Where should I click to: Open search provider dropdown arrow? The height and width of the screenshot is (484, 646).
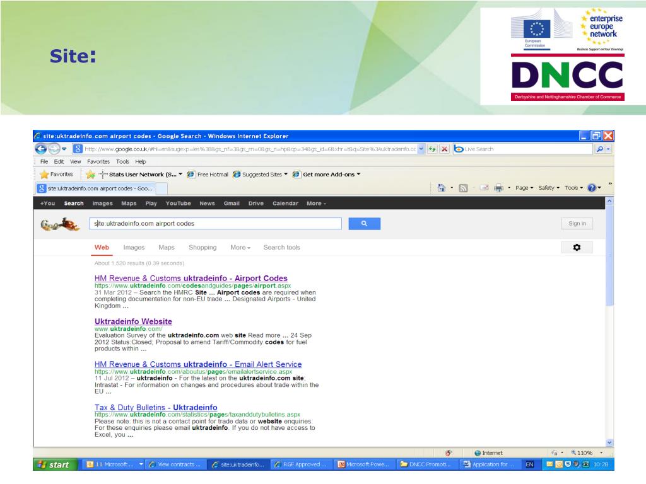[609, 149]
